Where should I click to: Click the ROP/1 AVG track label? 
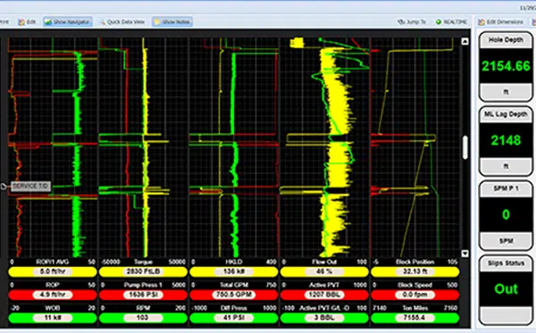click(53, 262)
